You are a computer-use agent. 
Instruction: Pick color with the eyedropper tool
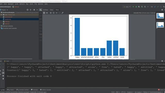click(62, 13)
